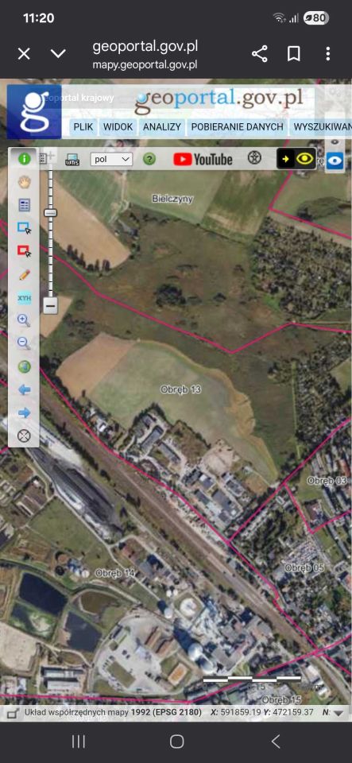Open the YouTube link
The image size is (352, 763).
(x=203, y=159)
